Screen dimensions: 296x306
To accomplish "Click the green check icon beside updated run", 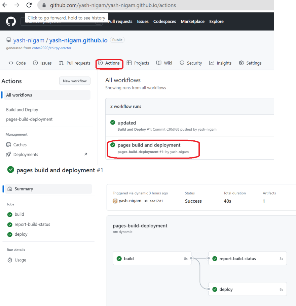I will click(113, 122).
